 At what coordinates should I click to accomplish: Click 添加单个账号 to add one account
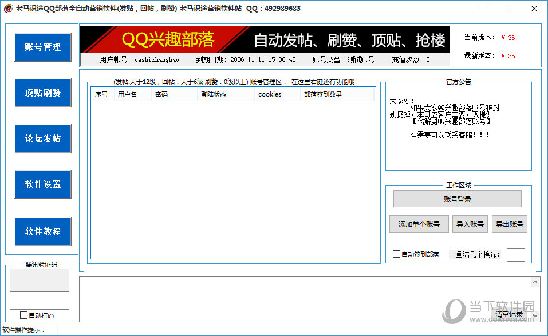[419, 224]
